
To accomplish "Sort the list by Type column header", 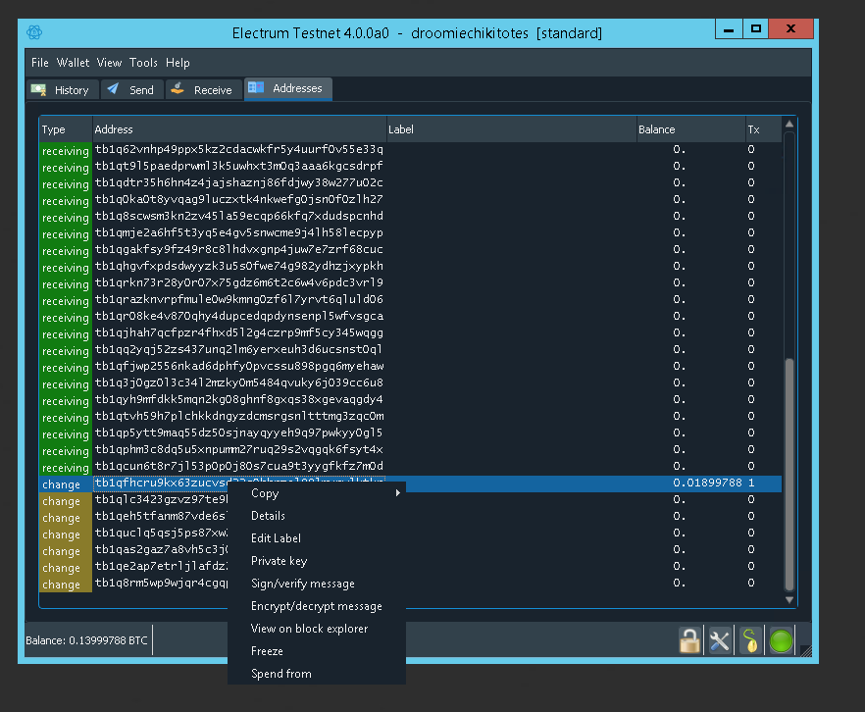I will (x=66, y=129).
